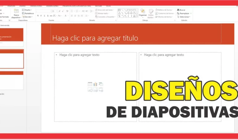Select the third slide thumbnail

tap(12, 80)
